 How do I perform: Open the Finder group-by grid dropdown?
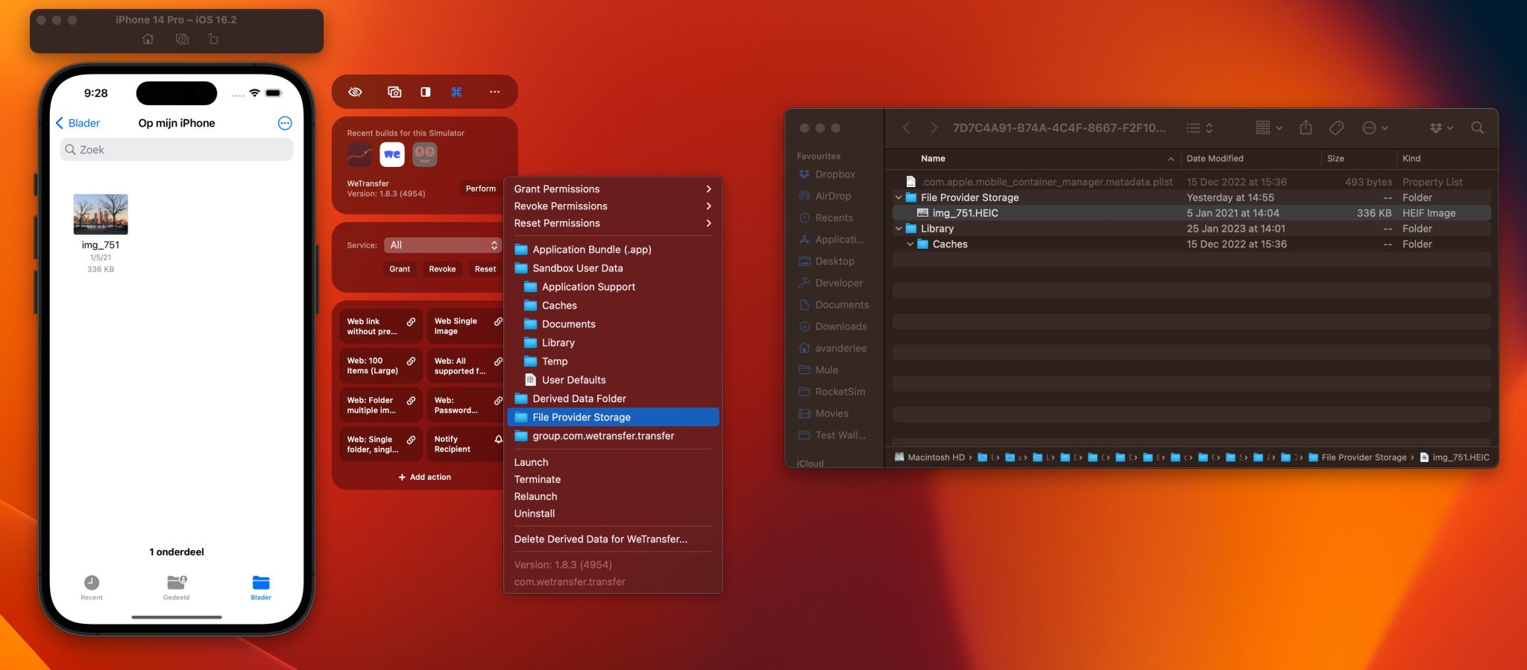(x=1269, y=128)
